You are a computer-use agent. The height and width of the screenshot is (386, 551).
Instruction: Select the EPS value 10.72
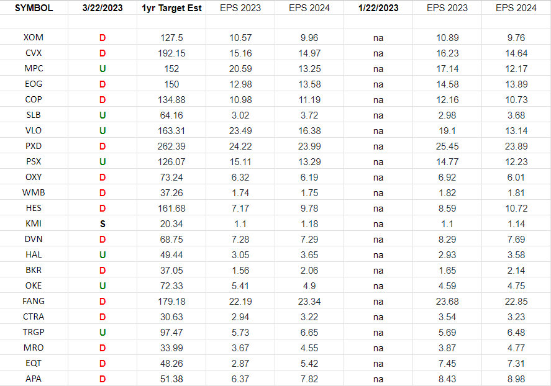coord(516,209)
